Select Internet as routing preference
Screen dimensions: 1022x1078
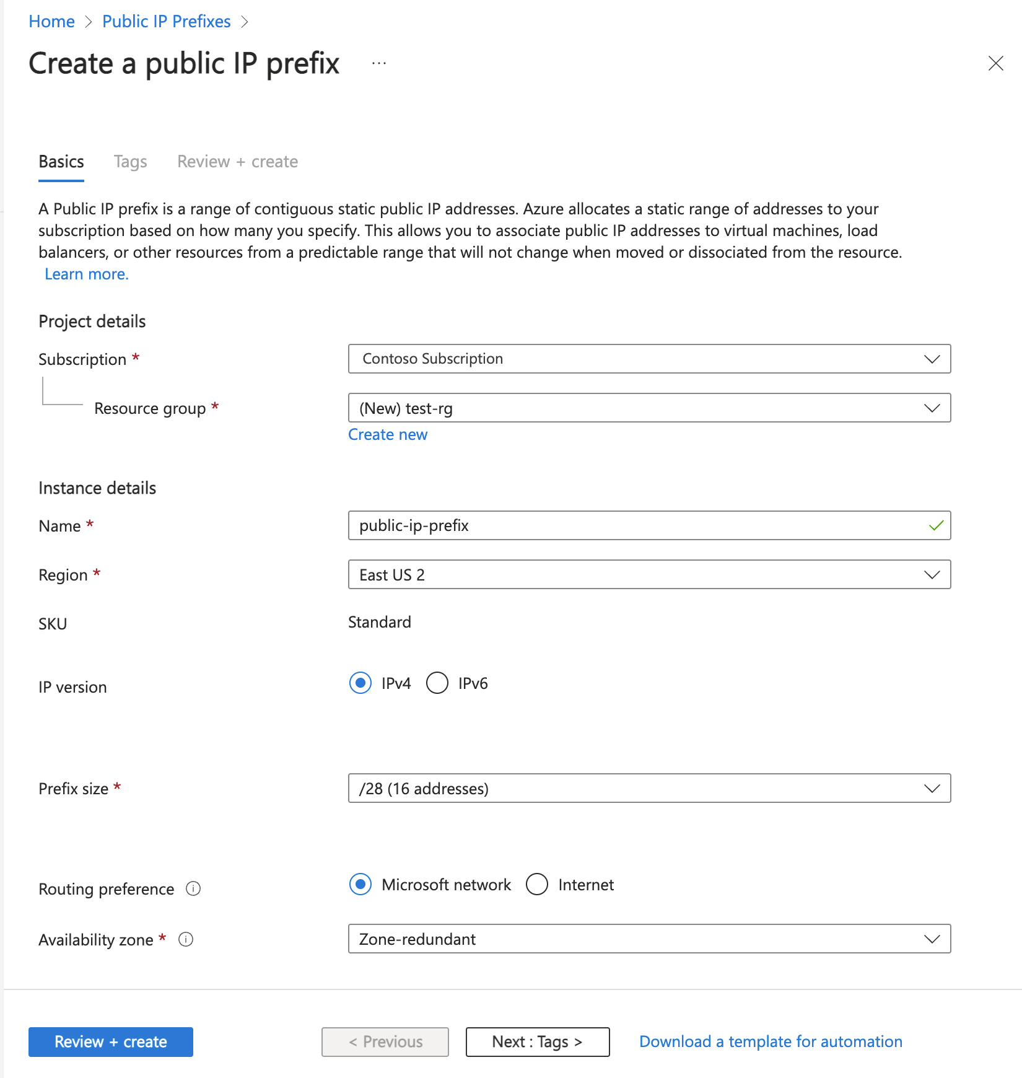537,885
